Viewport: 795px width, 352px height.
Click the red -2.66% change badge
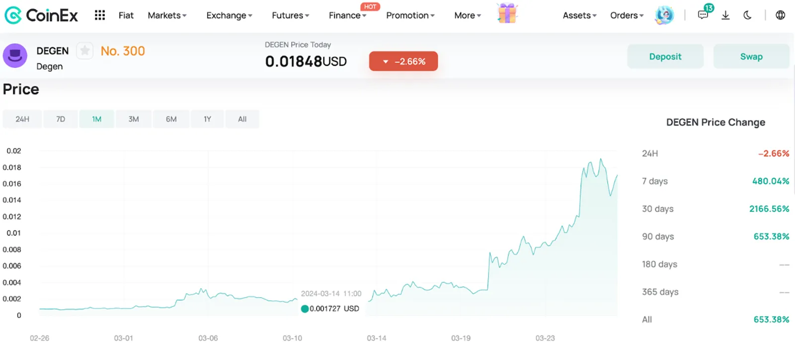click(x=403, y=61)
